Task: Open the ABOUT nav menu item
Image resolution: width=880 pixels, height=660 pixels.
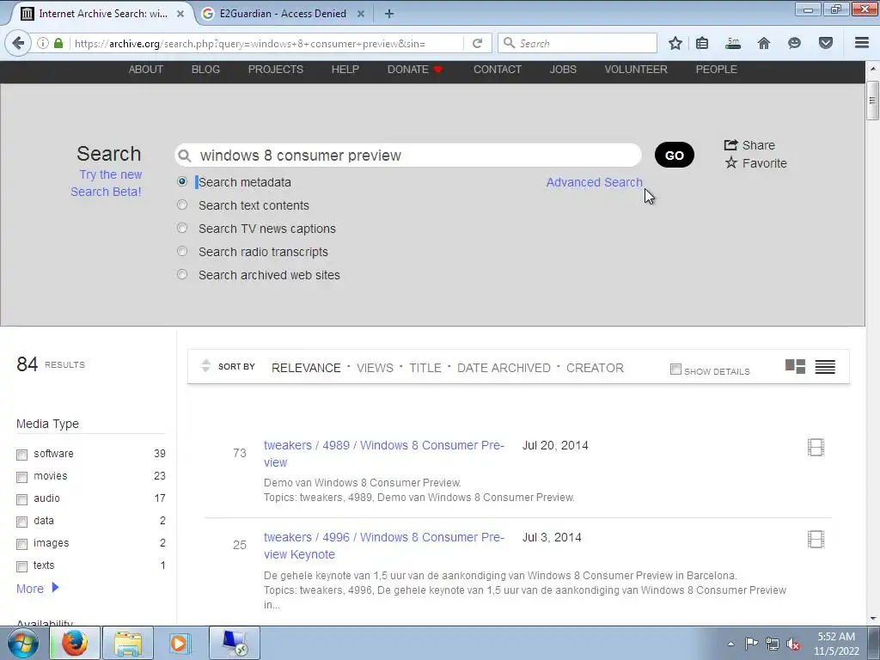Action: tap(146, 70)
